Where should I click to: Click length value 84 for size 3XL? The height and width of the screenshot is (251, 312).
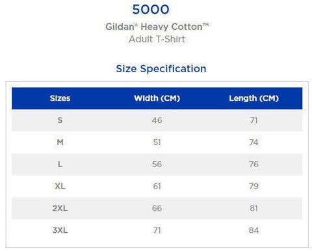(x=253, y=230)
